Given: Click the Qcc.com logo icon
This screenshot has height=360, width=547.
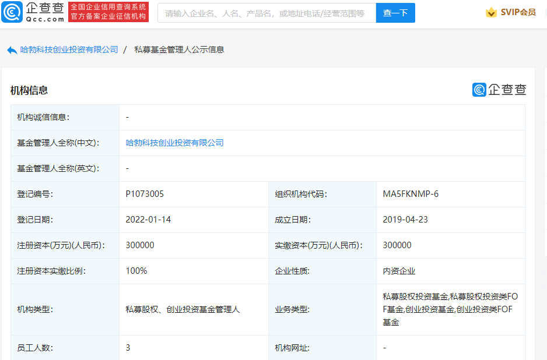Looking at the screenshot, I should (x=12, y=12).
